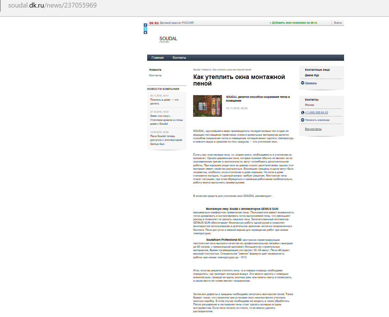
Task: Click the Контактные лица heading
Action: (317, 70)
